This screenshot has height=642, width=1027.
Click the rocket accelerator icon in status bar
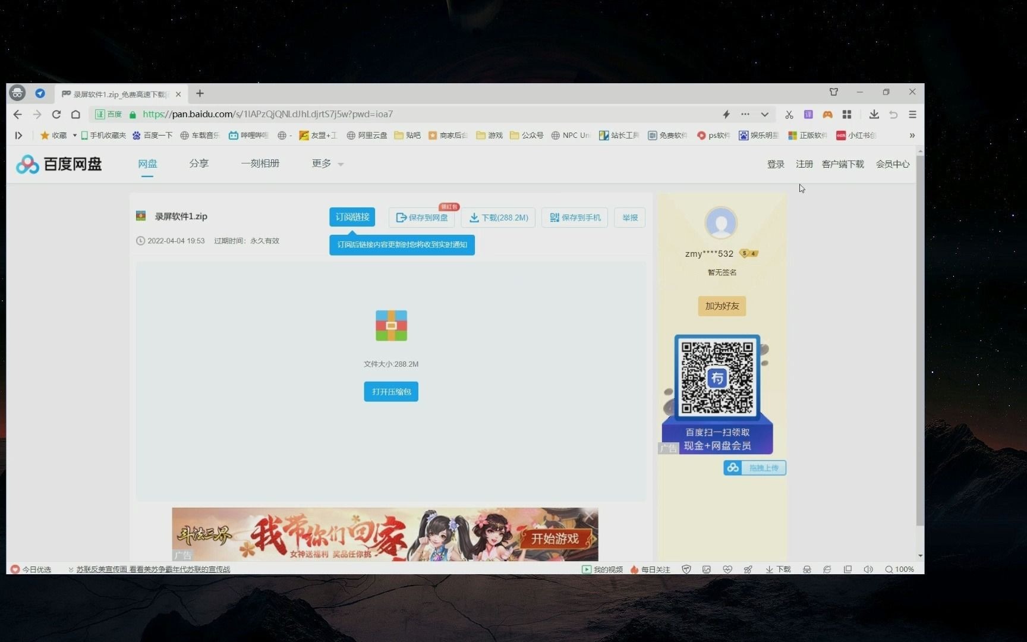(x=748, y=569)
